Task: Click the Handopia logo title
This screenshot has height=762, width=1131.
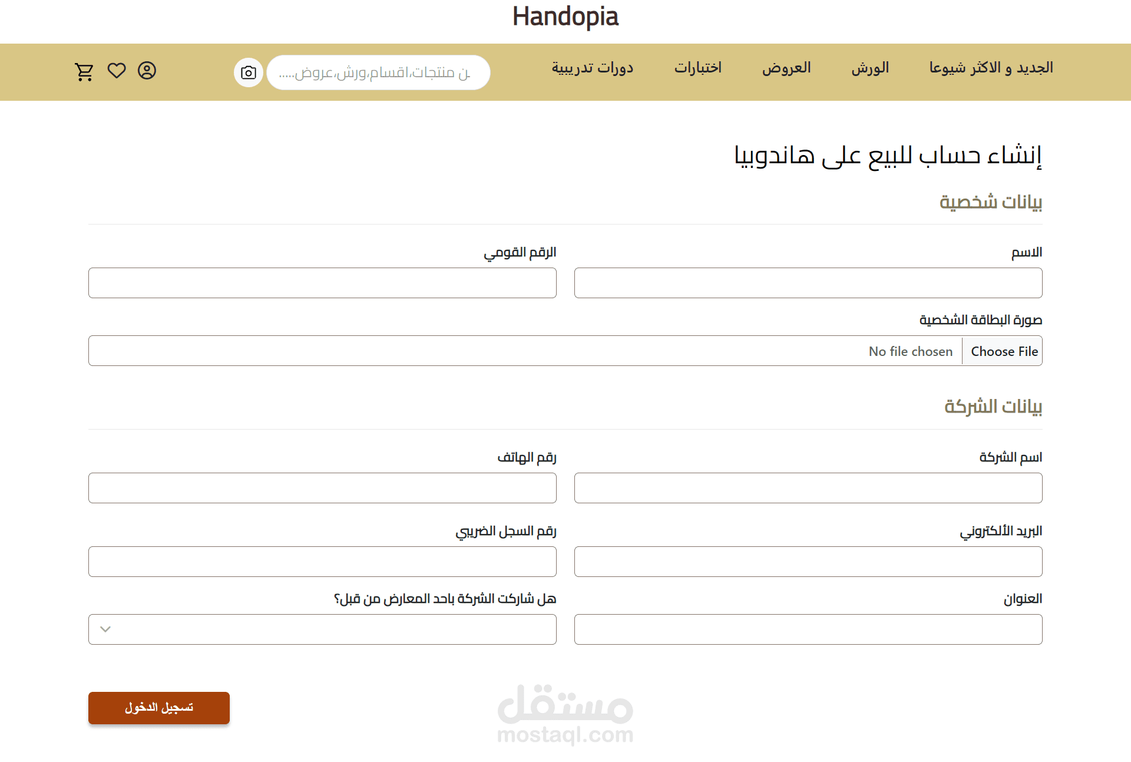Action: tap(565, 17)
